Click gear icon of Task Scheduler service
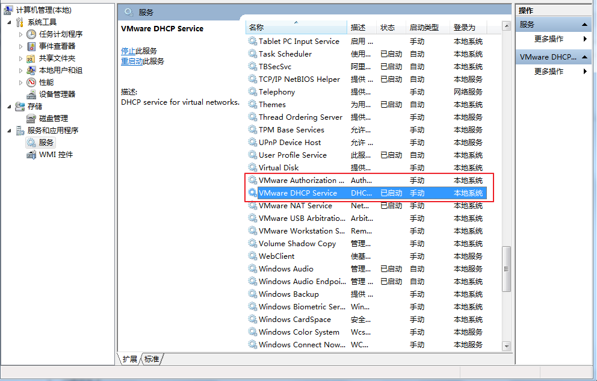 (252, 54)
